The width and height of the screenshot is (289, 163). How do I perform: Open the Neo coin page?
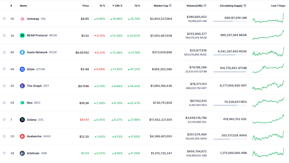click(29, 103)
